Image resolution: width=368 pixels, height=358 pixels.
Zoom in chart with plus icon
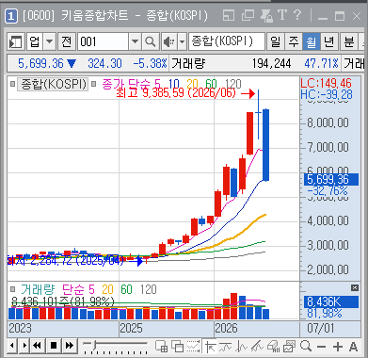[338, 347]
